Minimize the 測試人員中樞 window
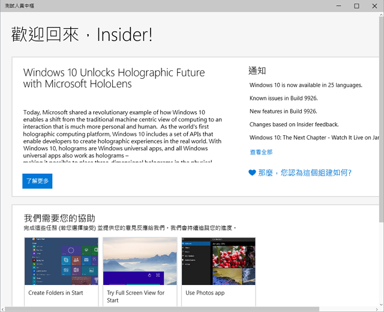The width and height of the screenshot is (384, 312). (338, 6)
